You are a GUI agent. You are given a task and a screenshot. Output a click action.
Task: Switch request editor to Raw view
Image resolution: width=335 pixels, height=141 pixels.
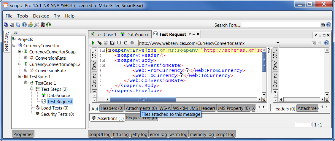click(x=94, y=66)
